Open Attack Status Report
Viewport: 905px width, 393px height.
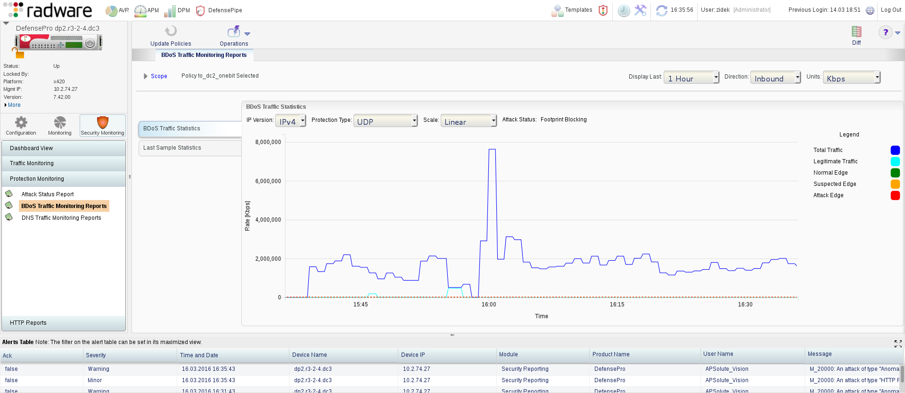click(x=48, y=194)
